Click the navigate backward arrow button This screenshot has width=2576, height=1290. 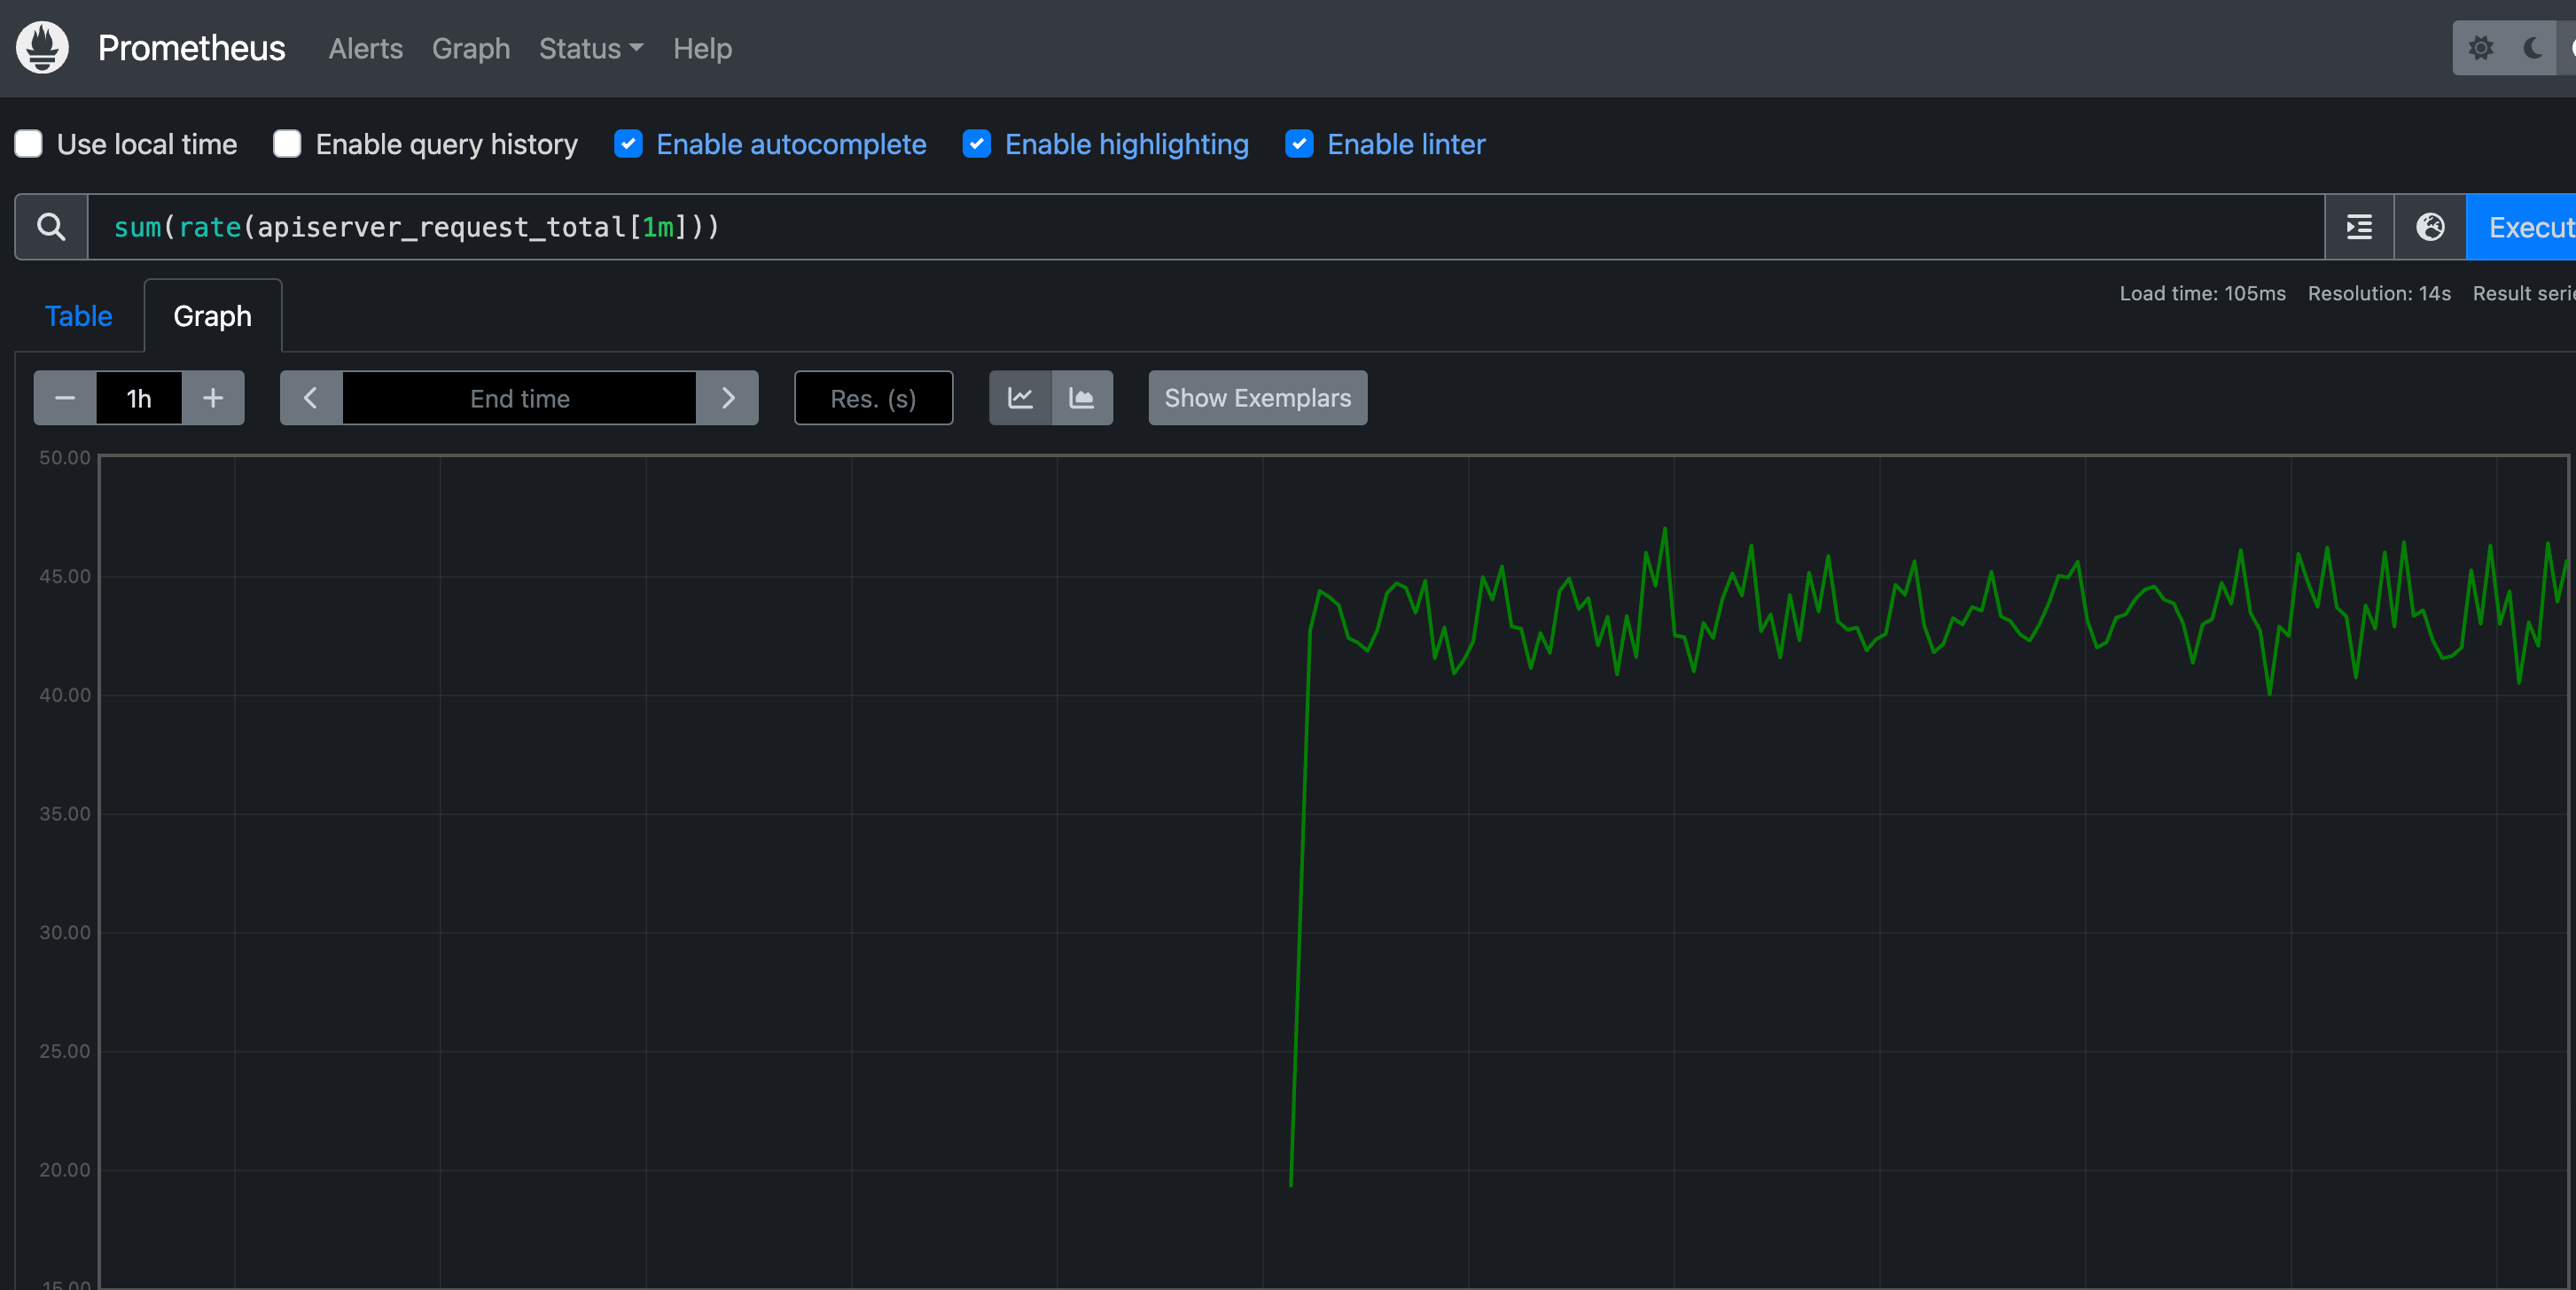point(309,397)
